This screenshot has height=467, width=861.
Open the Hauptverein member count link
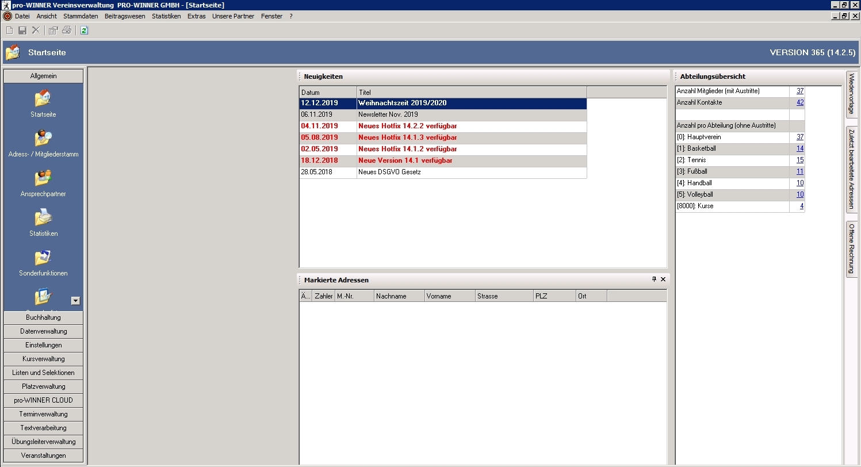[800, 137]
